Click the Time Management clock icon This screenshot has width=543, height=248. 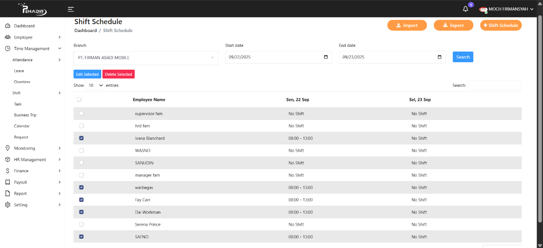tap(7, 49)
